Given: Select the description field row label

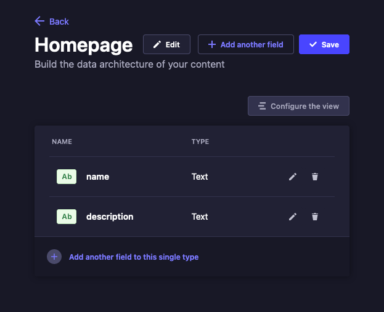Looking at the screenshot, I should point(110,217).
